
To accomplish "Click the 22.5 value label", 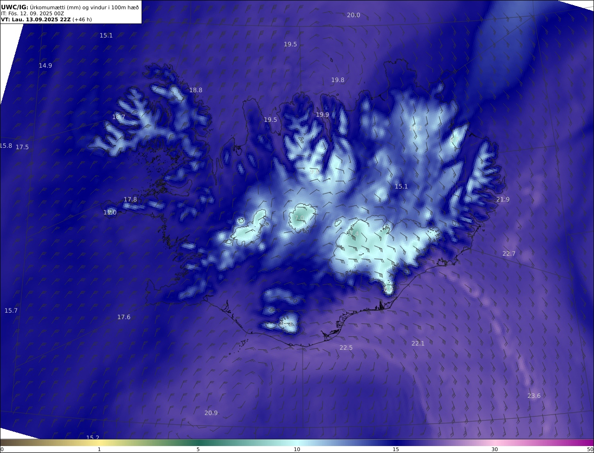I will click(x=346, y=347).
